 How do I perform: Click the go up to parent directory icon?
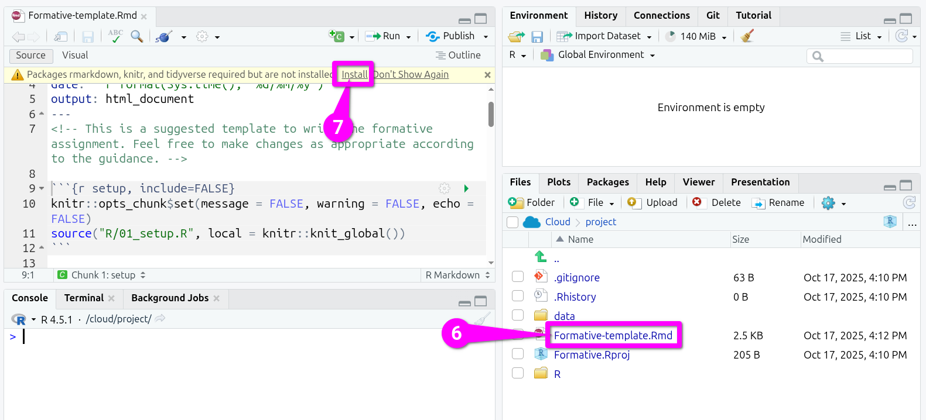[x=541, y=257]
